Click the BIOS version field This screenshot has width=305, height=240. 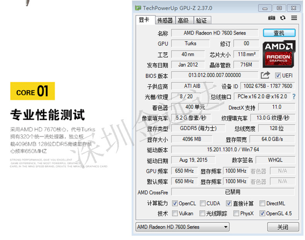[214, 75]
